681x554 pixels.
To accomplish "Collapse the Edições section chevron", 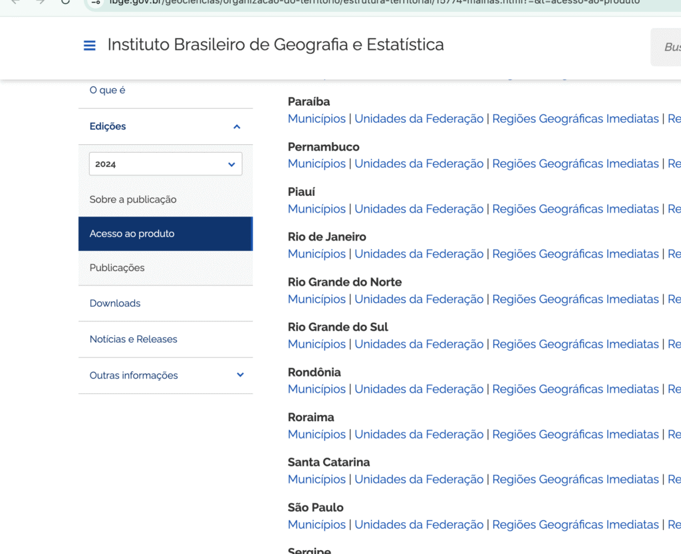I will point(237,127).
